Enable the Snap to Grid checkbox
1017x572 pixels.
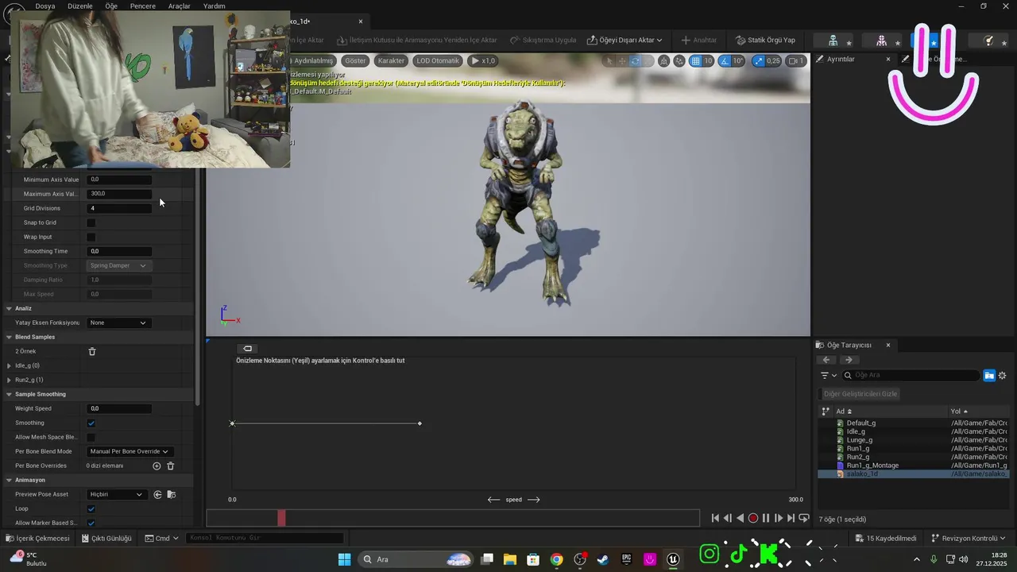point(91,222)
